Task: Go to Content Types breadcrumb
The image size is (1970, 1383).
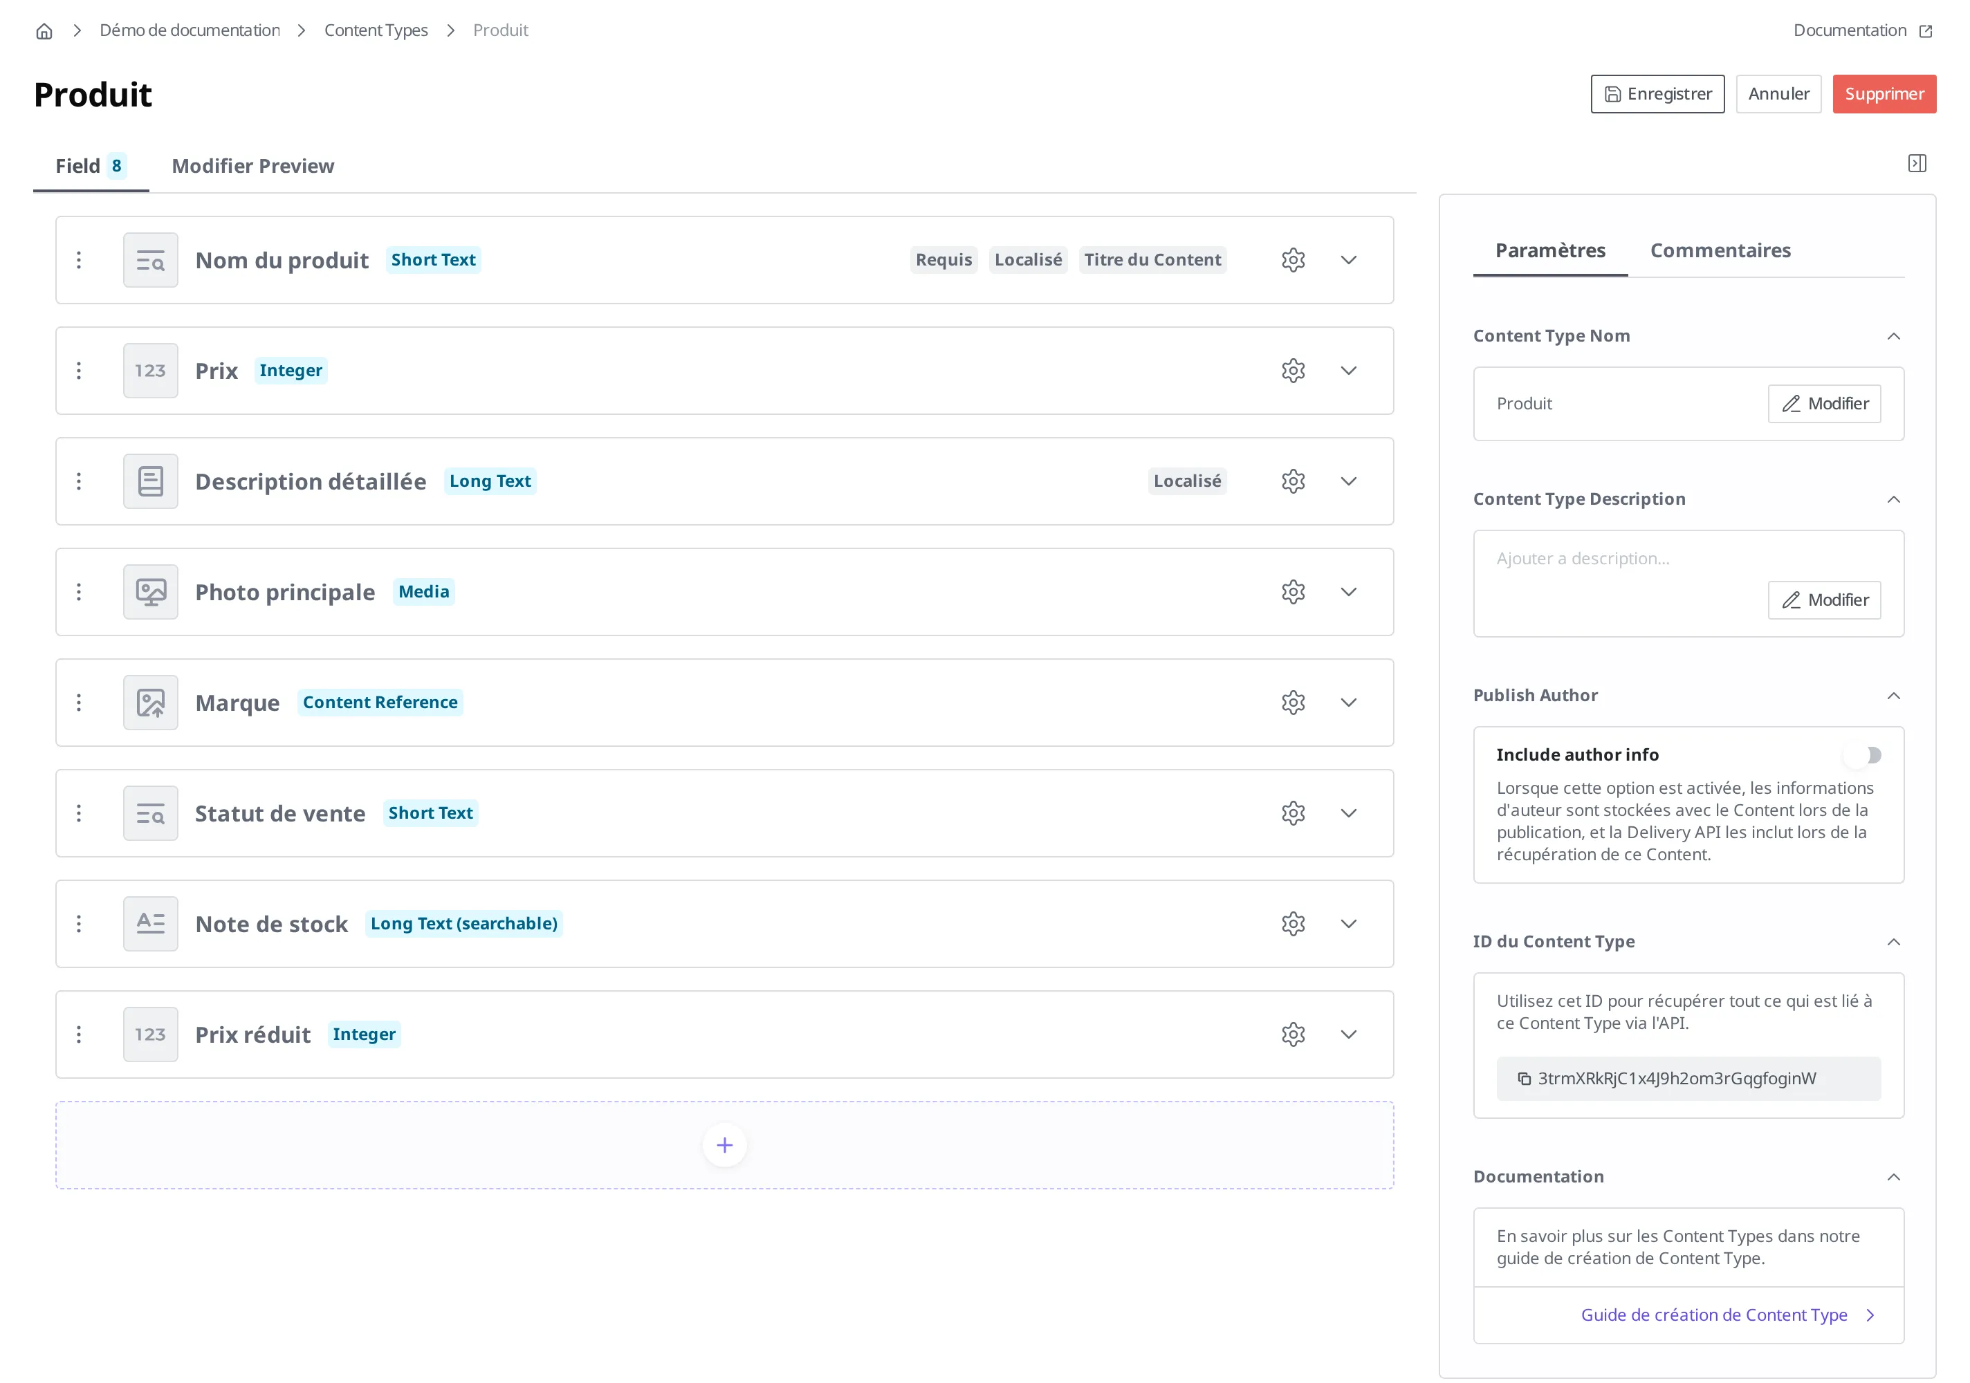Action: pyautogui.click(x=376, y=30)
